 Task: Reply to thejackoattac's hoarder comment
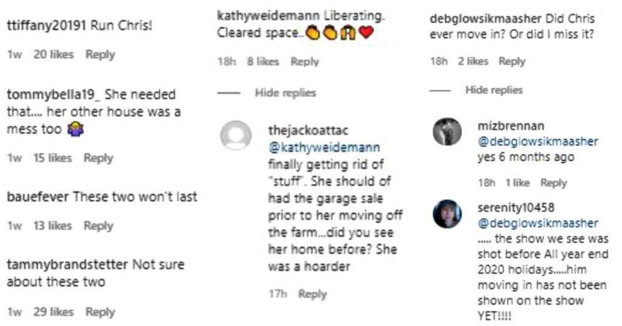coord(313,294)
